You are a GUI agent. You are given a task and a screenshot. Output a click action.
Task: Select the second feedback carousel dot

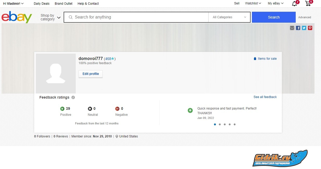coord(220,124)
